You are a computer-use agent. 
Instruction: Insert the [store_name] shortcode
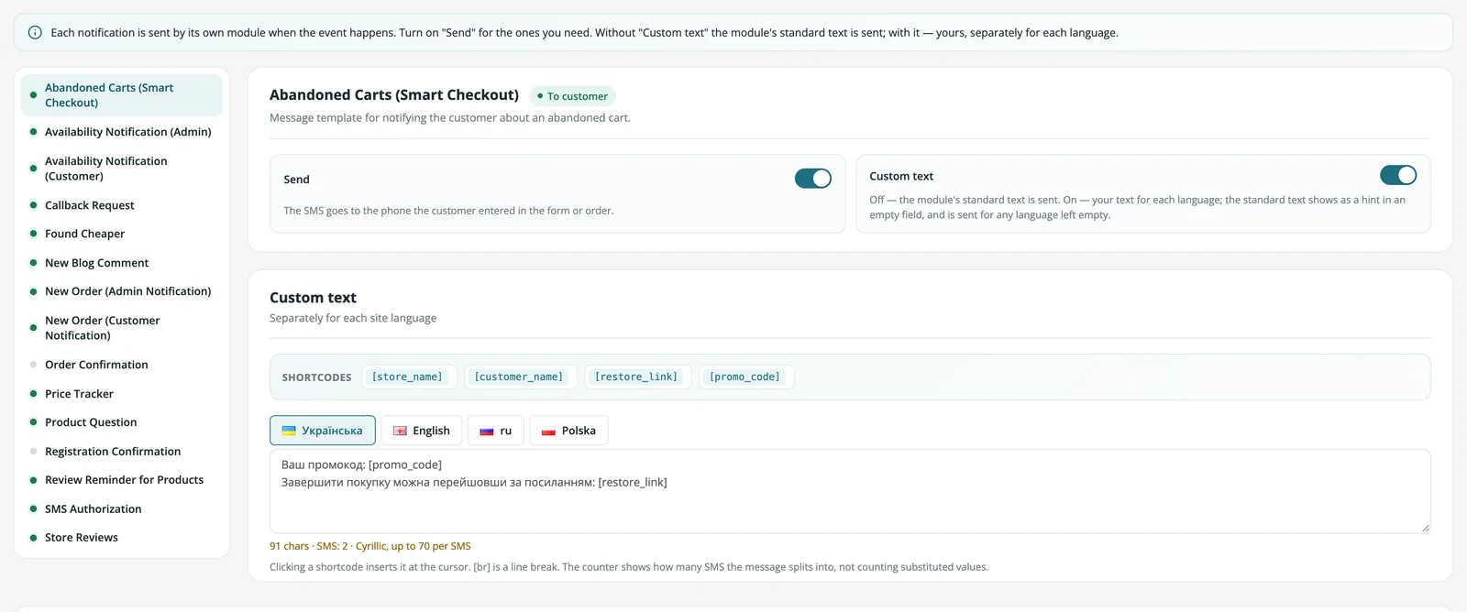coord(407,377)
